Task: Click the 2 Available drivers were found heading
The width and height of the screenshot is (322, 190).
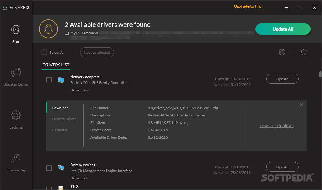Action: (x=108, y=25)
